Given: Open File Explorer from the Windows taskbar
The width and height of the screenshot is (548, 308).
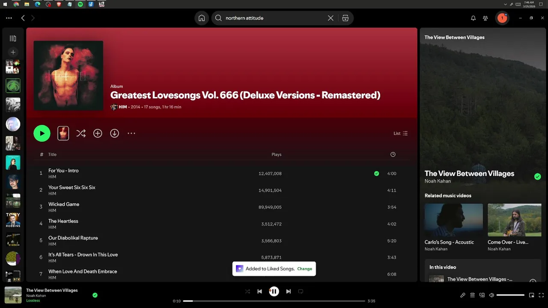Looking at the screenshot, I should [27, 4].
